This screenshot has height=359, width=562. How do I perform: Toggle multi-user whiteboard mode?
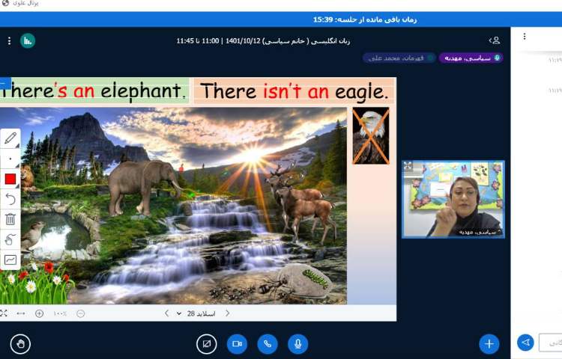pyautogui.click(x=10, y=260)
